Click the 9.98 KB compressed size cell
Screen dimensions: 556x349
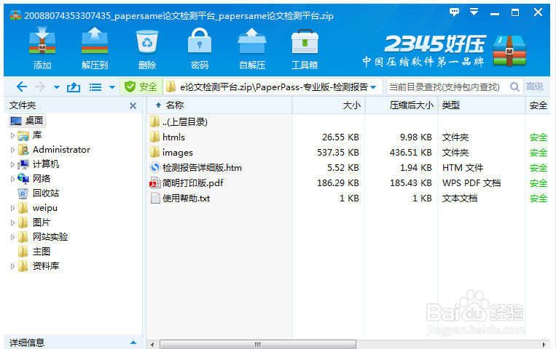pos(415,137)
